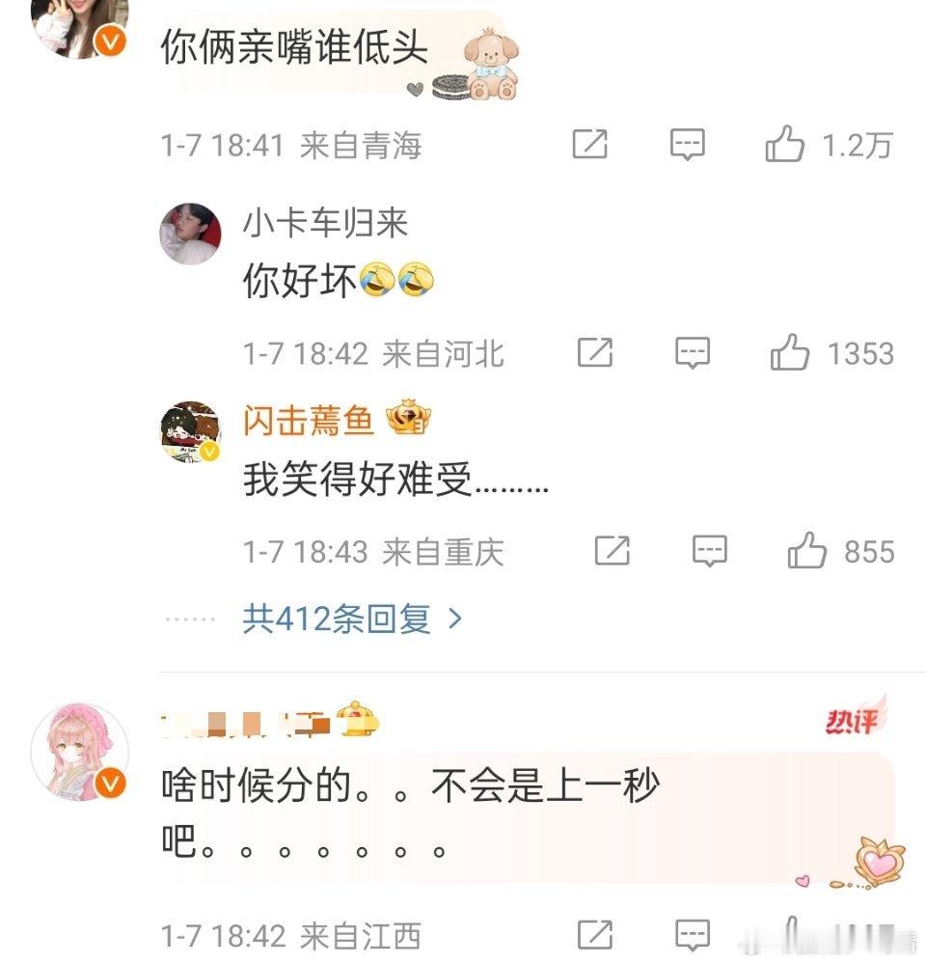Tap the crown badge beside 闪击蔫鱼
The width and height of the screenshot is (926, 964).
point(409,418)
